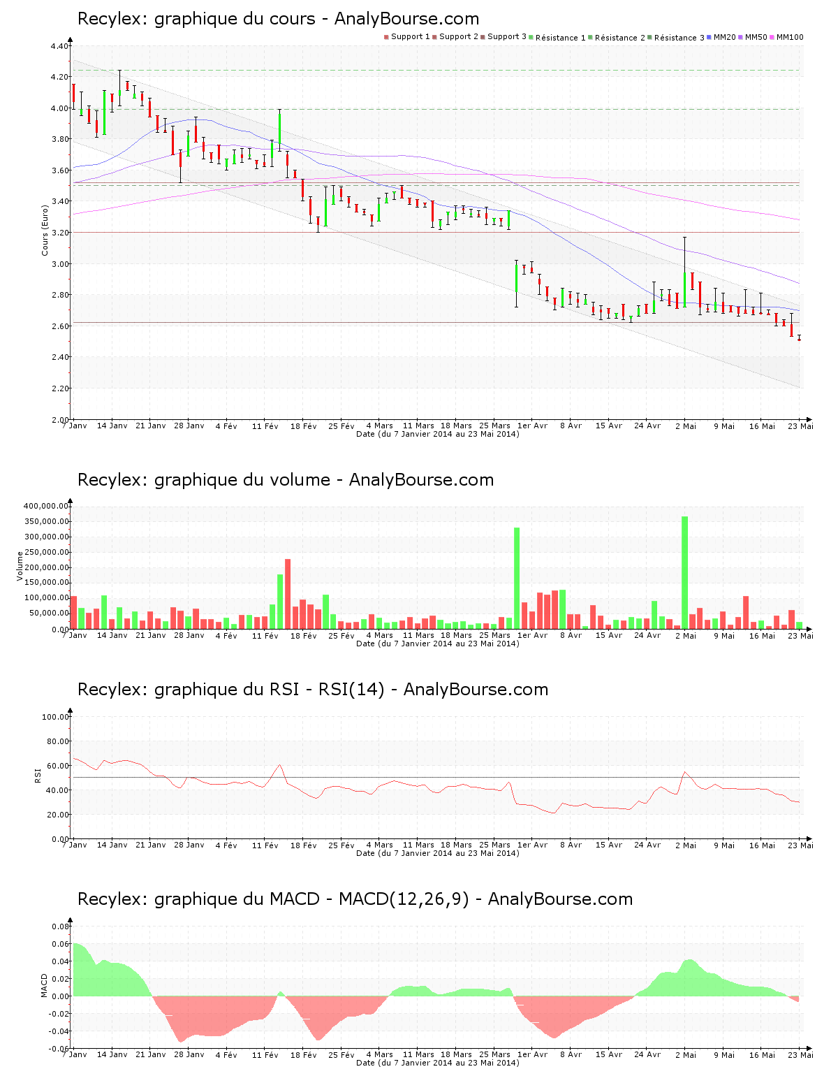Click the 'MACD' y-axis label
Image resolution: width=838 pixels, height=1083 pixels.
pyautogui.click(x=45, y=986)
